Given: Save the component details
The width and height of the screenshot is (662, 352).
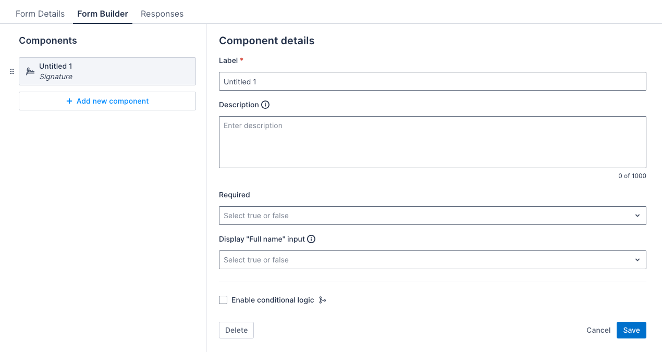Looking at the screenshot, I should click(631, 330).
